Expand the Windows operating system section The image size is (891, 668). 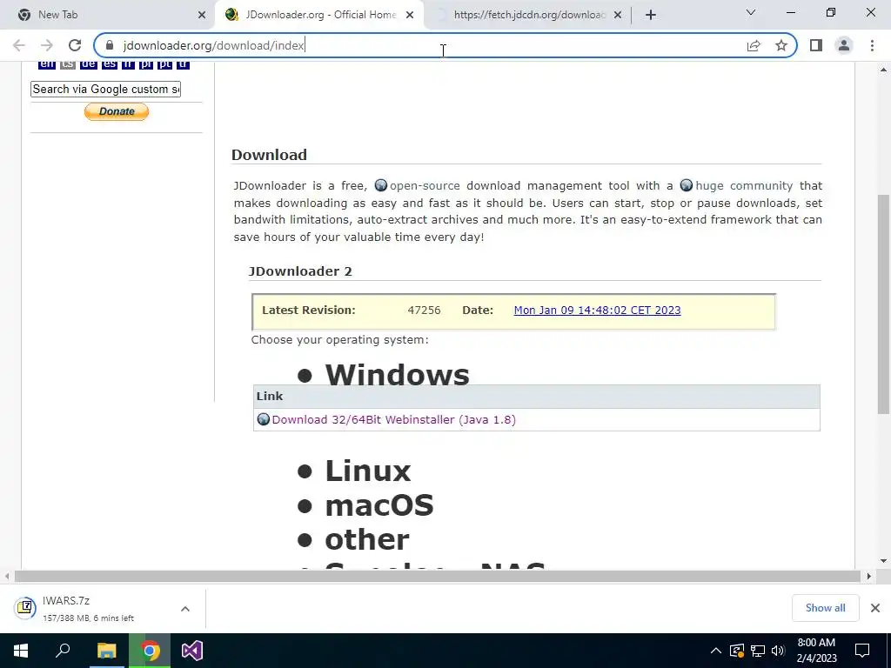coord(397,375)
